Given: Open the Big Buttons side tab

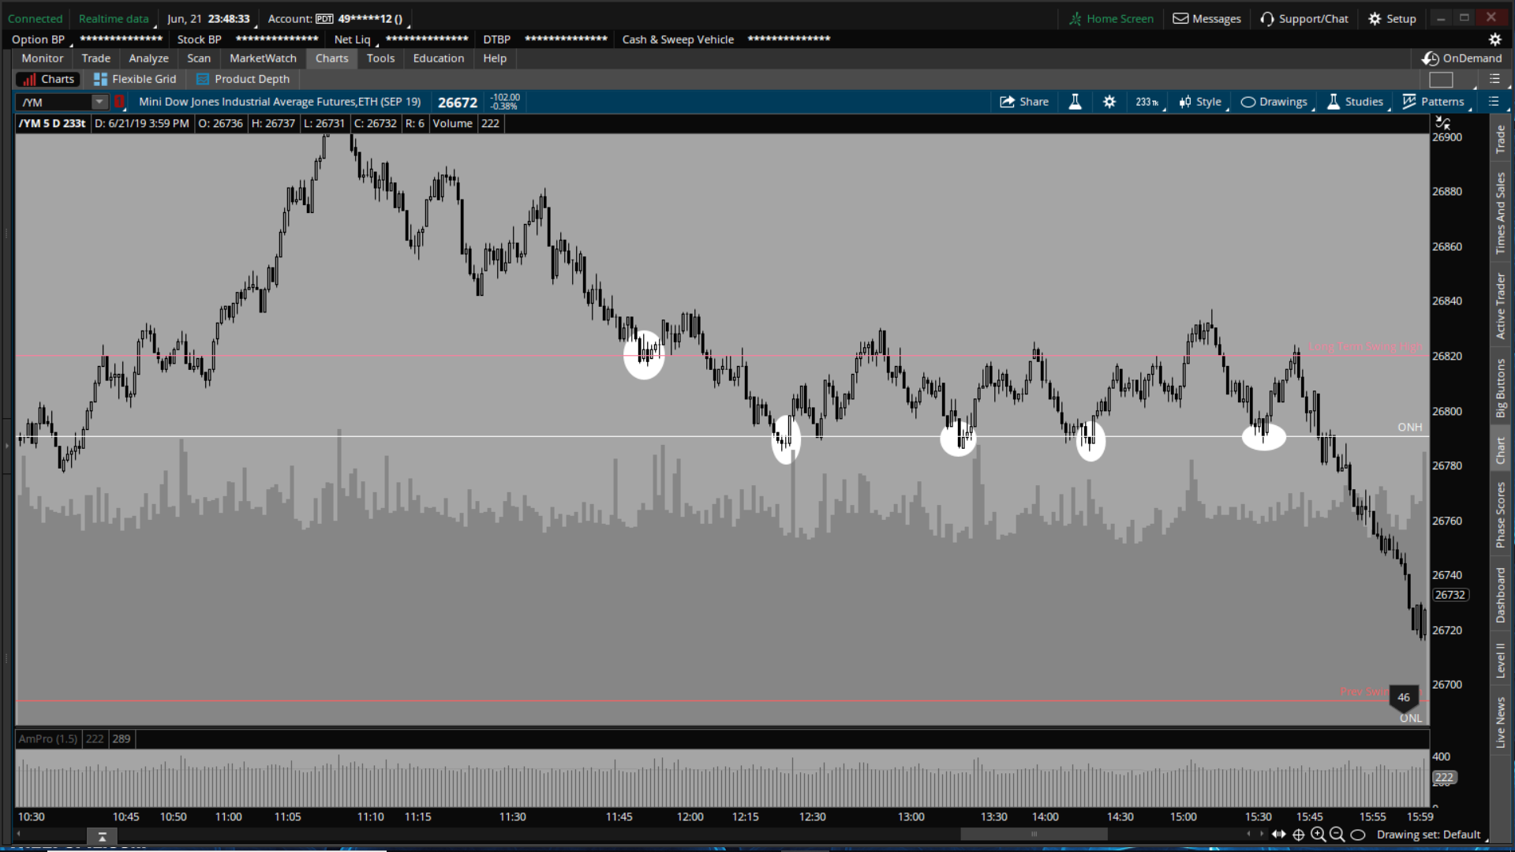Looking at the screenshot, I should (1500, 388).
